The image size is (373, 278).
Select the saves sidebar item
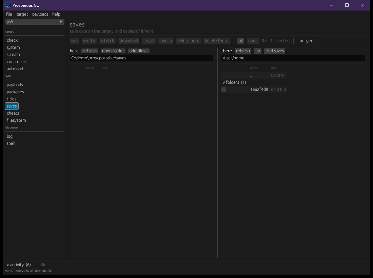click(x=12, y=106)
